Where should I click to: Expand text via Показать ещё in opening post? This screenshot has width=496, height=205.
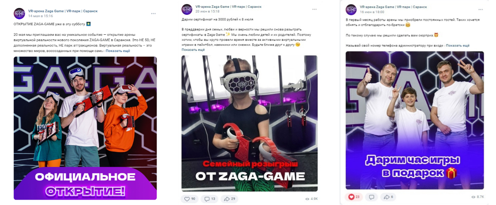click(x=118, y=51)
